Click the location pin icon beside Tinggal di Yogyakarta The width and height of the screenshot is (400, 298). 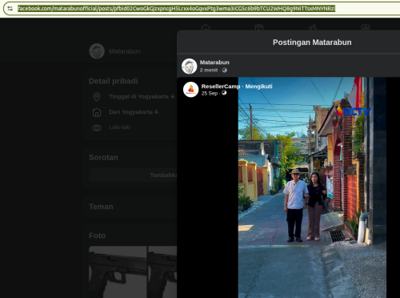coord(97,97)
